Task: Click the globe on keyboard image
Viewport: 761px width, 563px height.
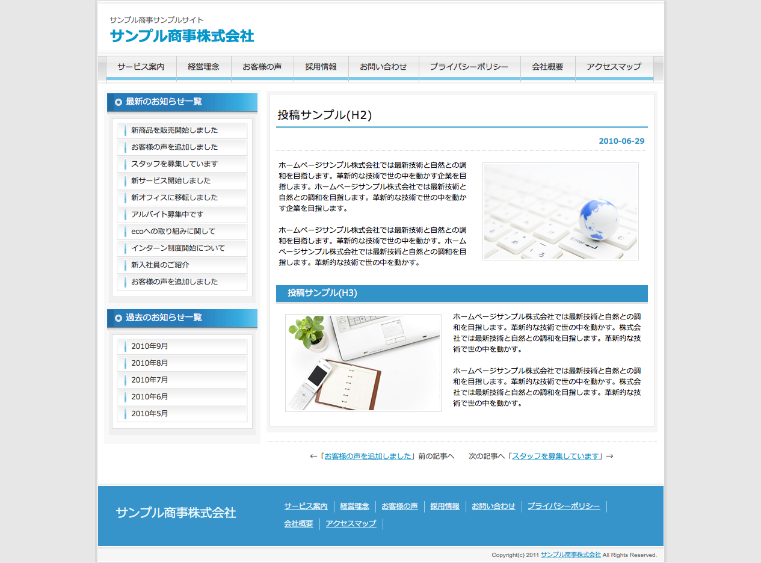Action: [x=560, y=211]
